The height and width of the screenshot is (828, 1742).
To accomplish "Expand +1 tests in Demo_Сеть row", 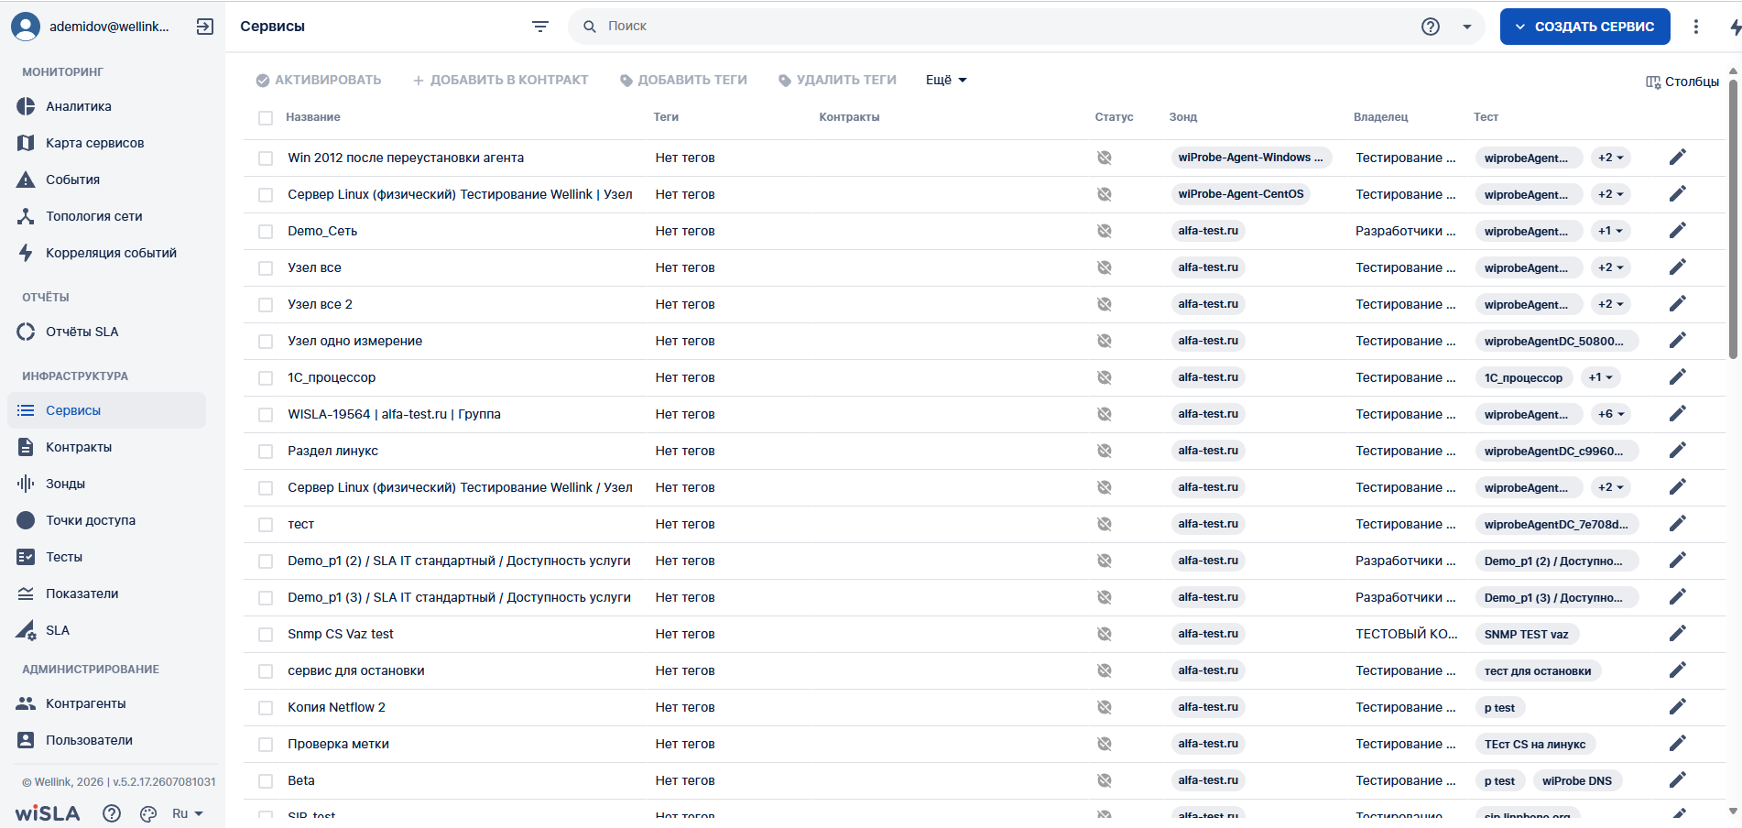I will pos(1611,231).
